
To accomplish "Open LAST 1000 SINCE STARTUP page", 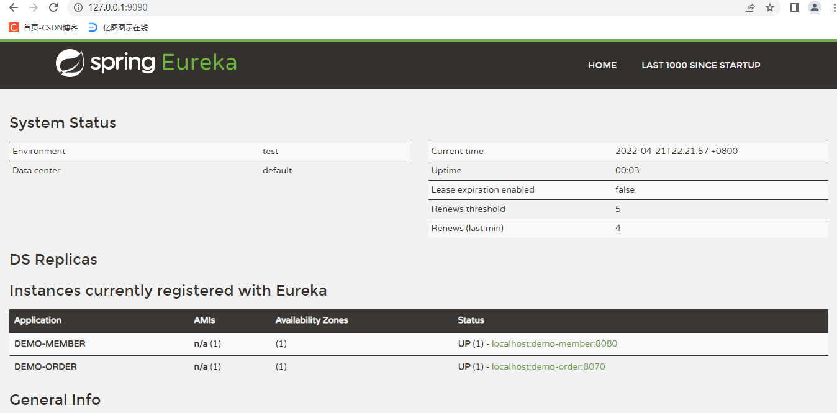I will pos(701,65).
